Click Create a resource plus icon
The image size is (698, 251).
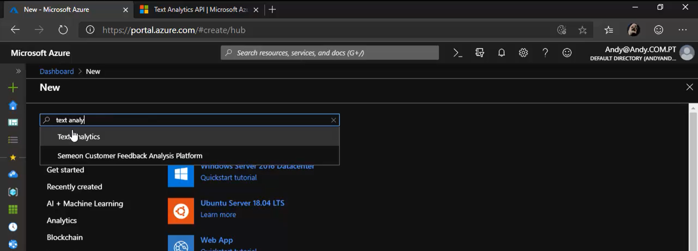[13, 88]
